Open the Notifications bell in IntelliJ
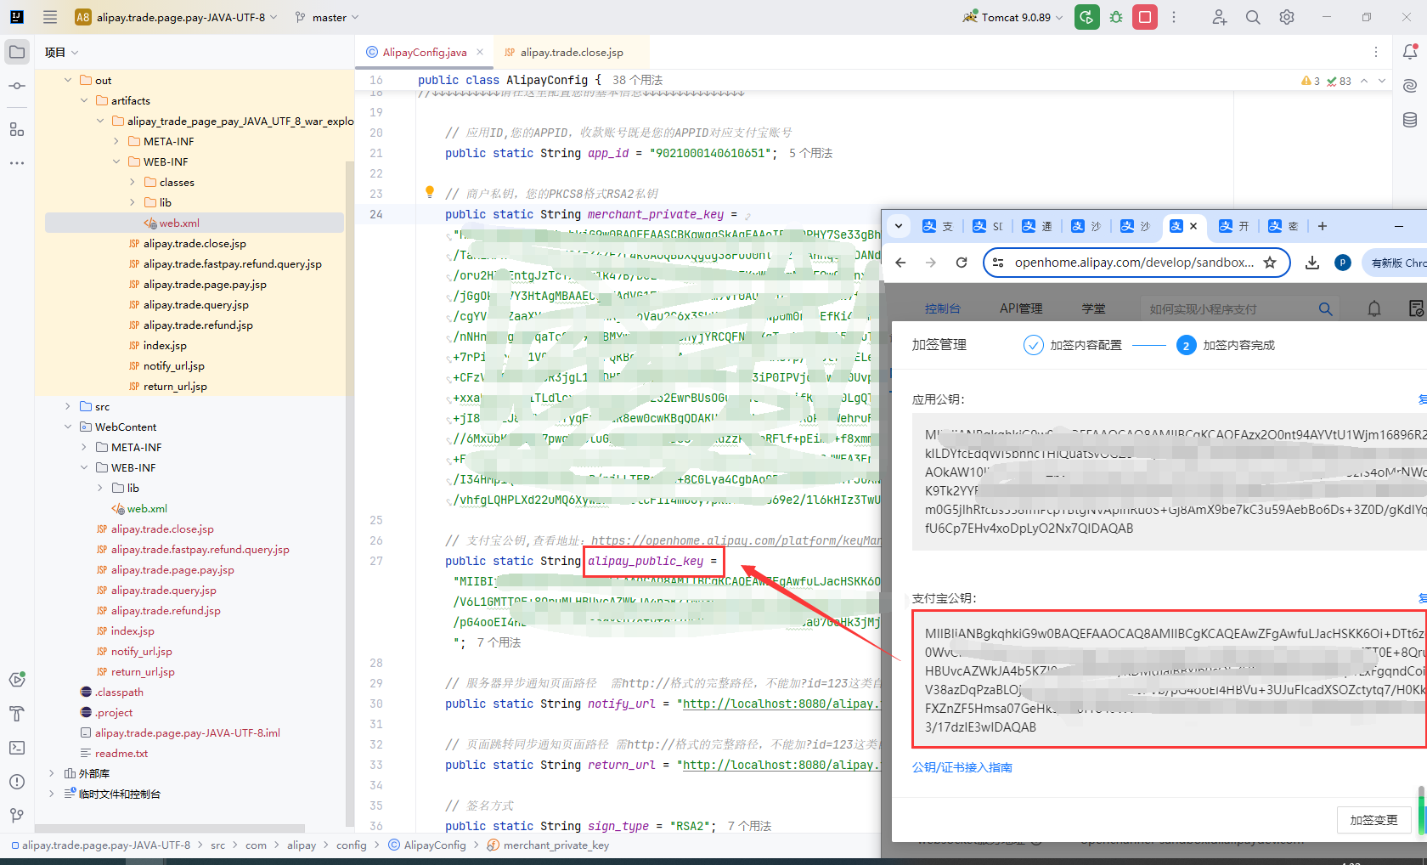 (x=1410, y=52)
